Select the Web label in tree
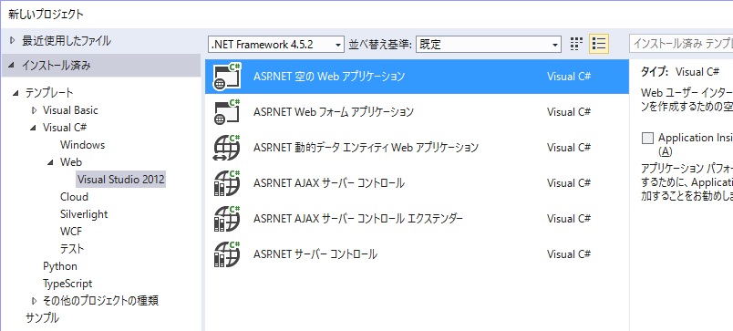 70,162
